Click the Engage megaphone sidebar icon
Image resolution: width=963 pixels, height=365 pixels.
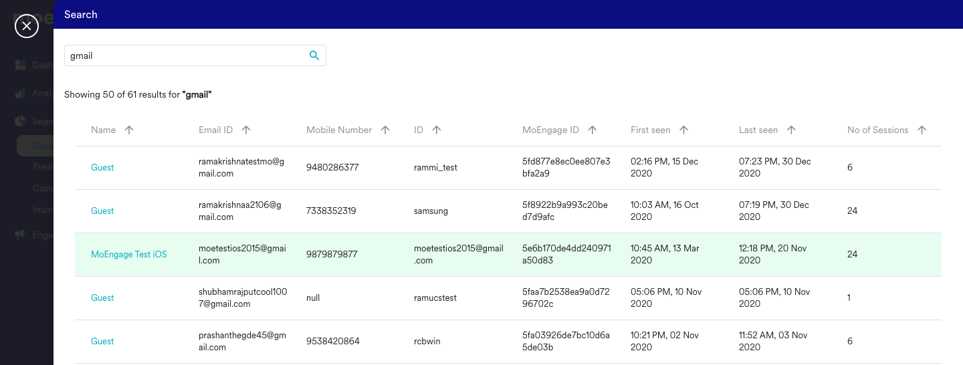21,235
